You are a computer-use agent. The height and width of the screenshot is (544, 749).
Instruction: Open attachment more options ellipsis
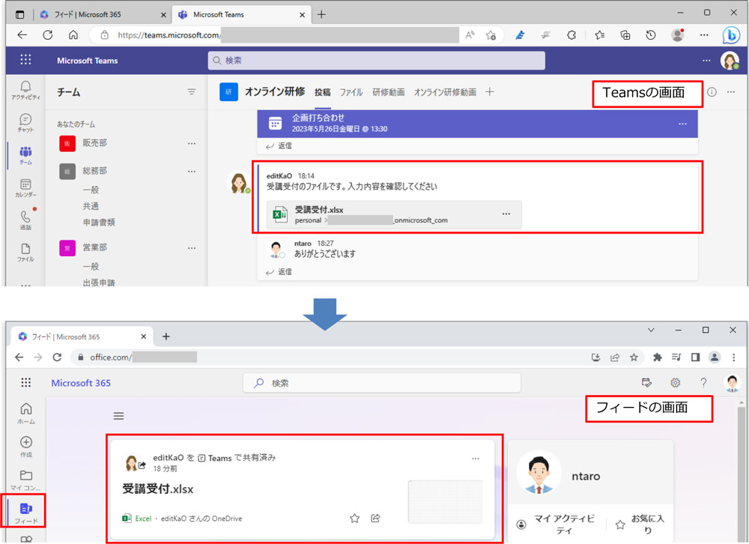click(x=506, y=214)
